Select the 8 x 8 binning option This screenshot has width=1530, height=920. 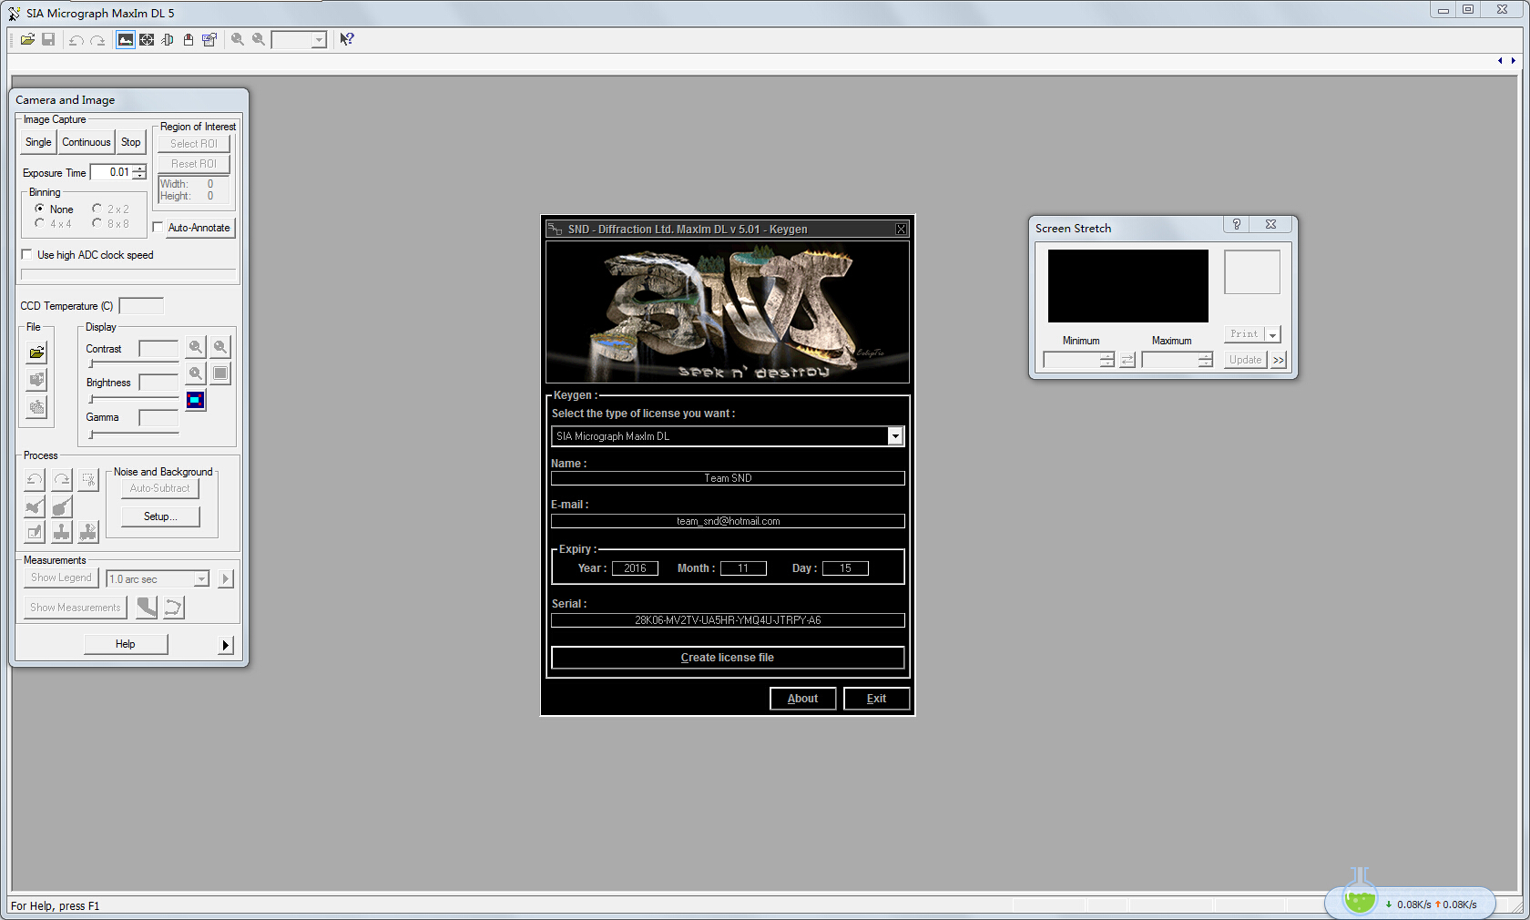tap(97, 223)
